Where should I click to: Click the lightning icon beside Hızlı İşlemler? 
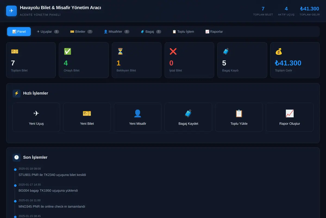[17, 93]
